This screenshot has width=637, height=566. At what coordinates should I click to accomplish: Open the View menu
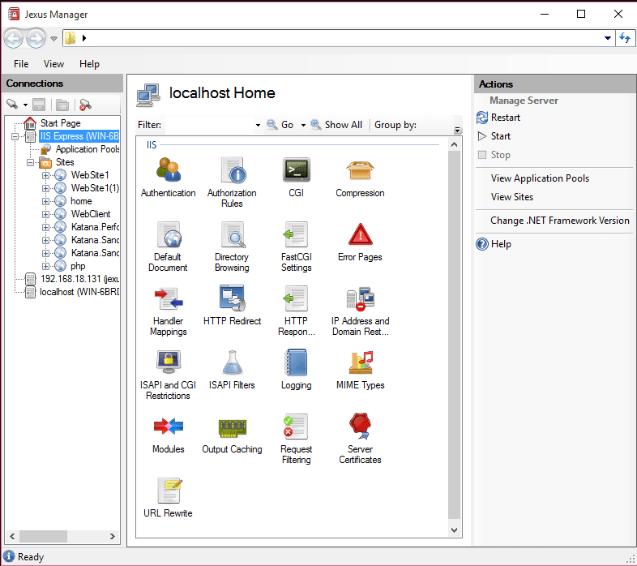pos(53,64)
